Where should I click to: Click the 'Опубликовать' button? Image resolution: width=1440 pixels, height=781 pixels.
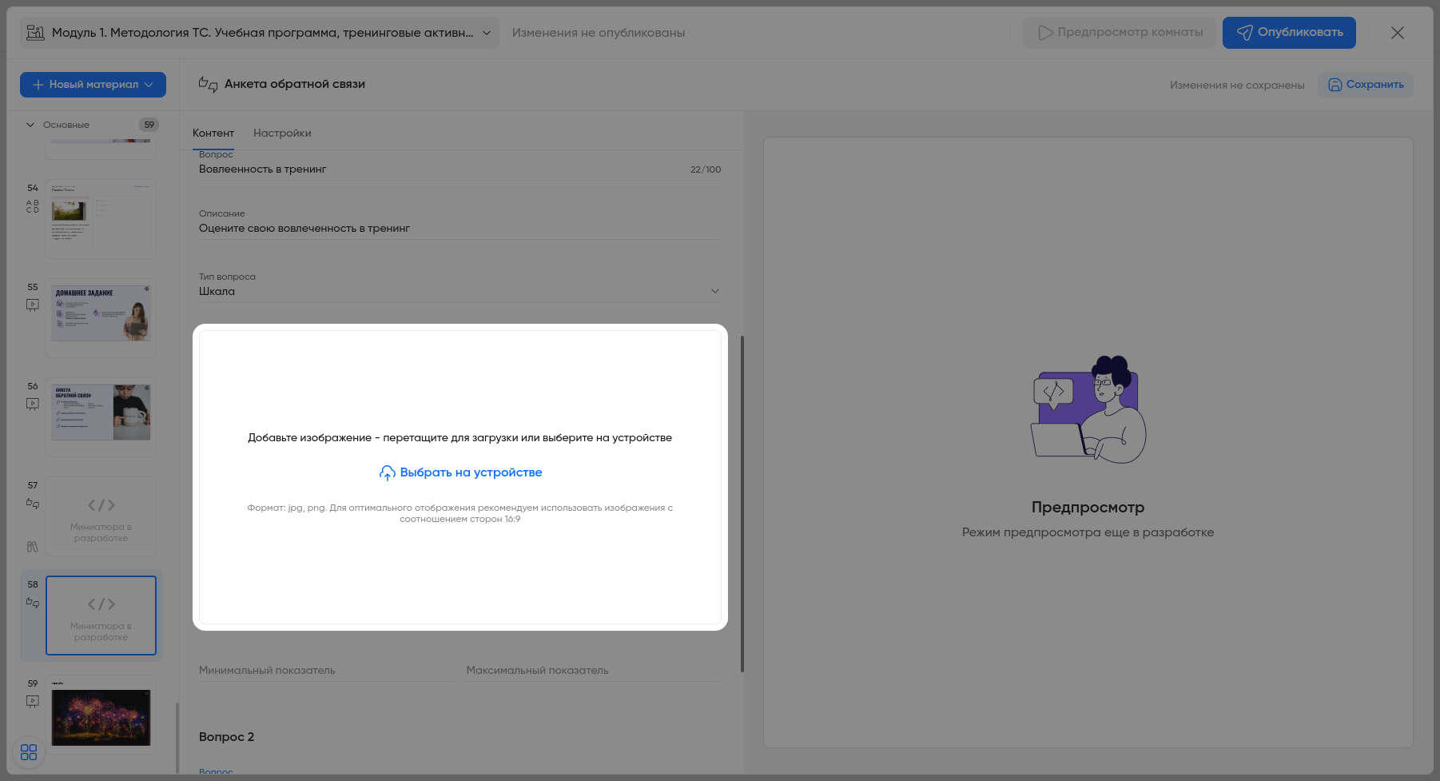click(x=1288, y=33)
